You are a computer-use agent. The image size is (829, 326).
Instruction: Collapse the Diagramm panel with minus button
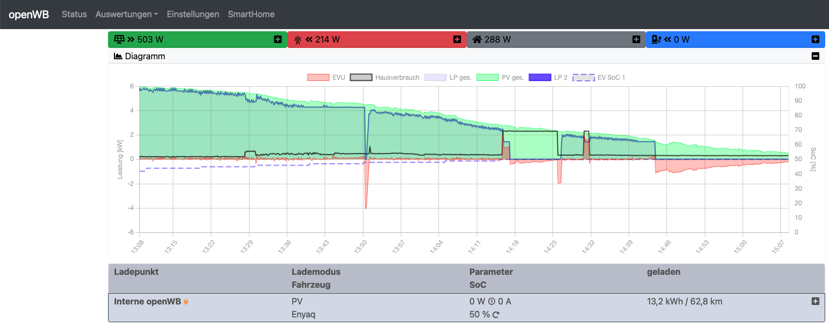815,56
